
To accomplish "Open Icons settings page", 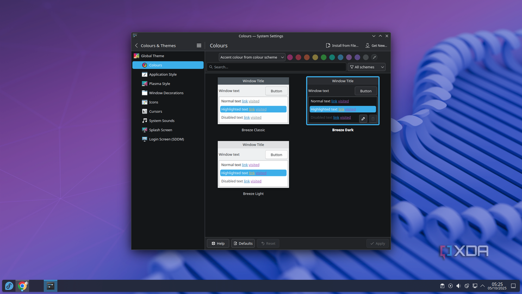I will 168,102.
